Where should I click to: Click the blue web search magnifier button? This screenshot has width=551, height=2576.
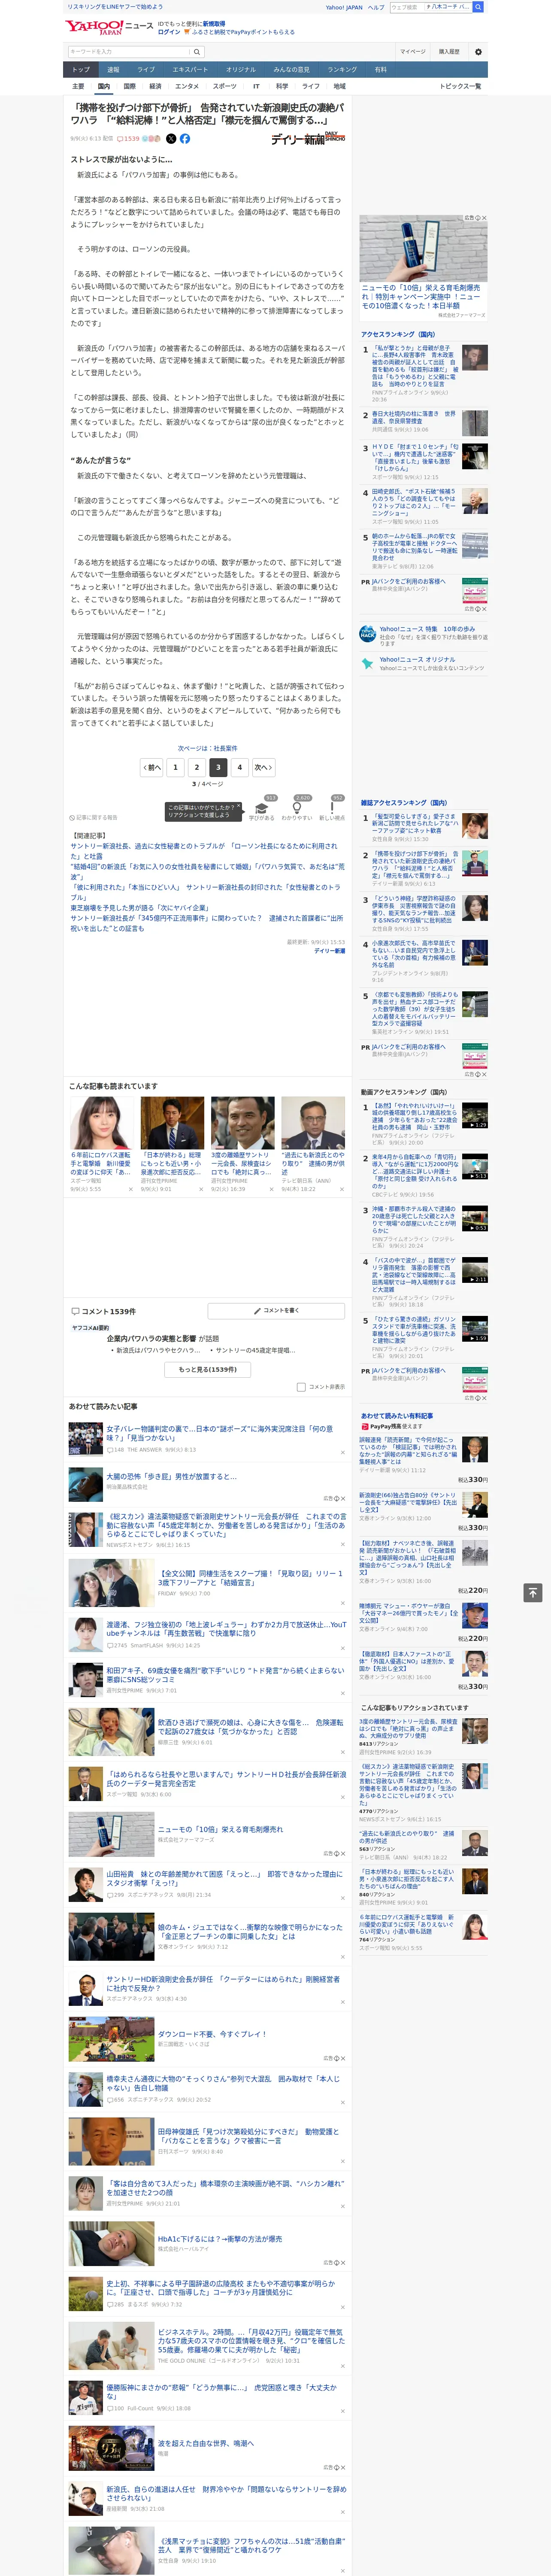point(478,7)
